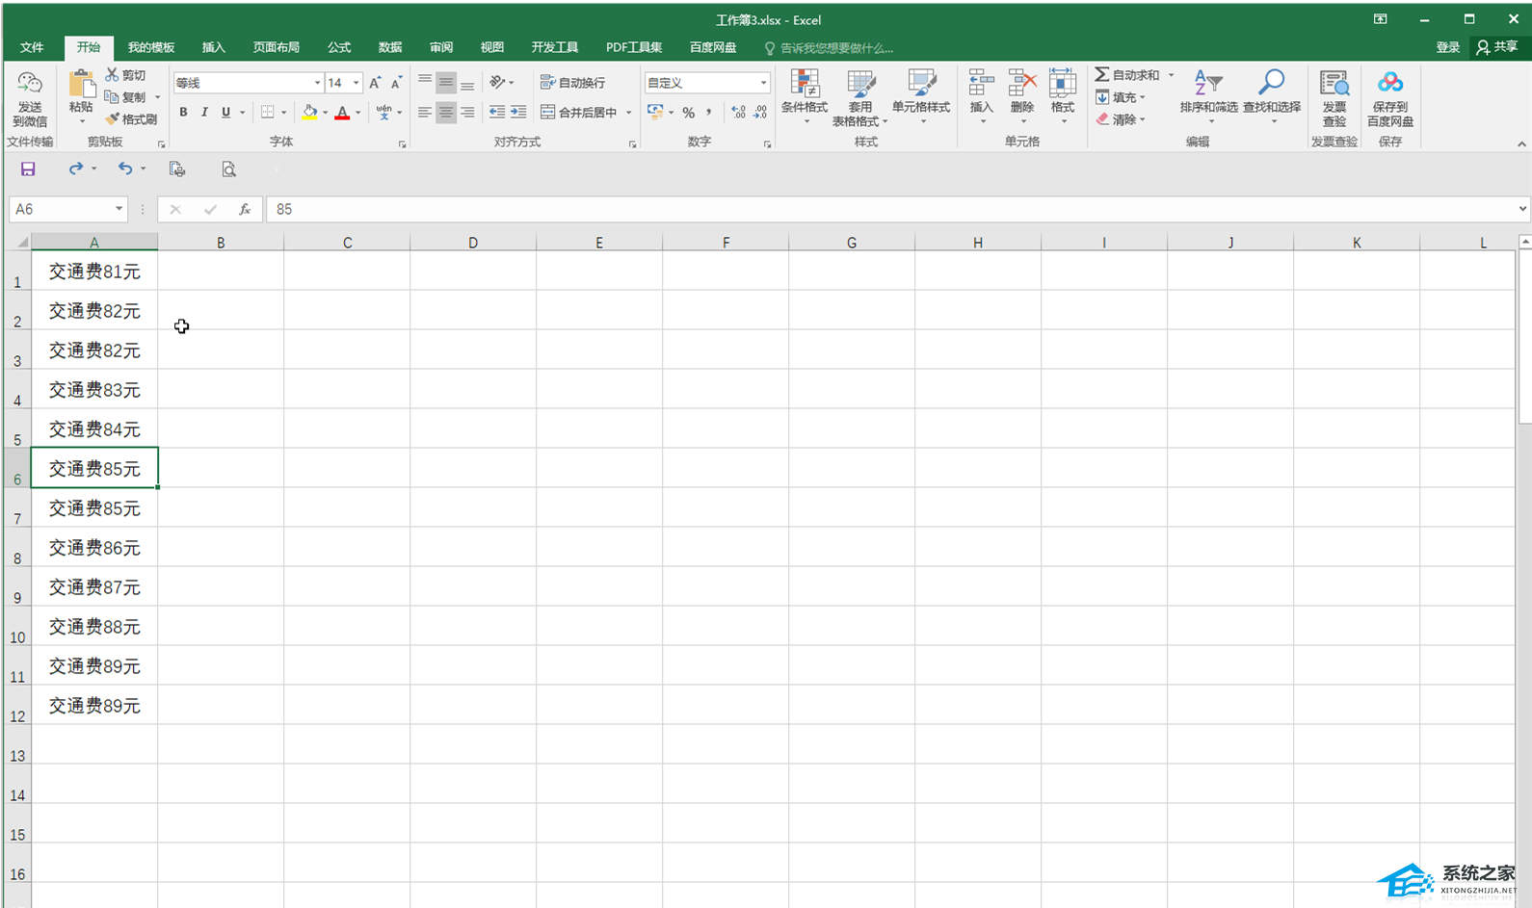Decrease font size with the smaller A
This screenshot has width=1532, height=908.
[396, 83]
